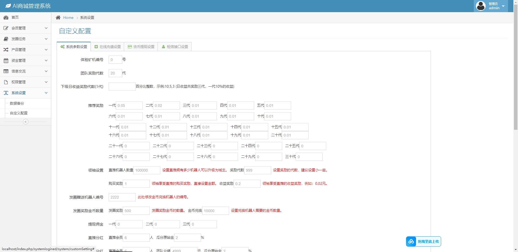This screenshot has height=252, width=518.
Task: Focus the 团队奖励代数 input field
Action: coord(115,73)
